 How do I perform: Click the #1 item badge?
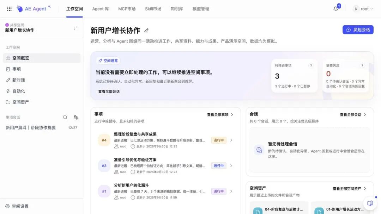(104, 191)
